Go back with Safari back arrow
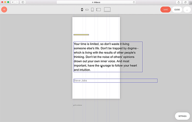Image resolution: width=192 pixels, height=122 pixels. [x=13, y=2]
